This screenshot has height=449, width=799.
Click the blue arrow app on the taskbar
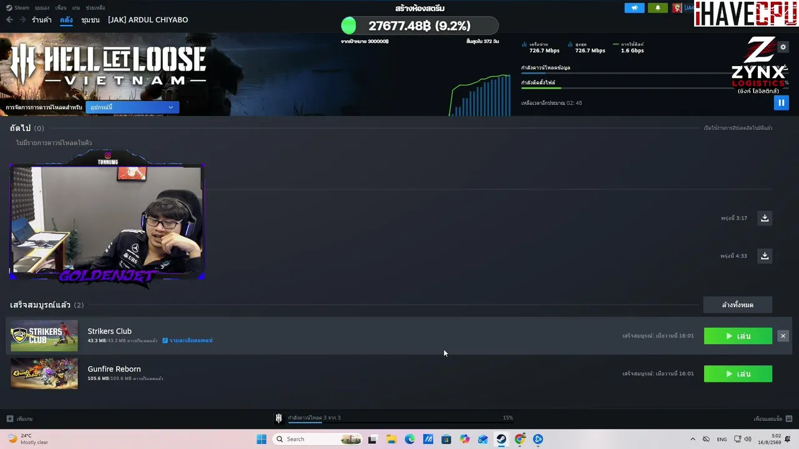[x=538, y=439]
